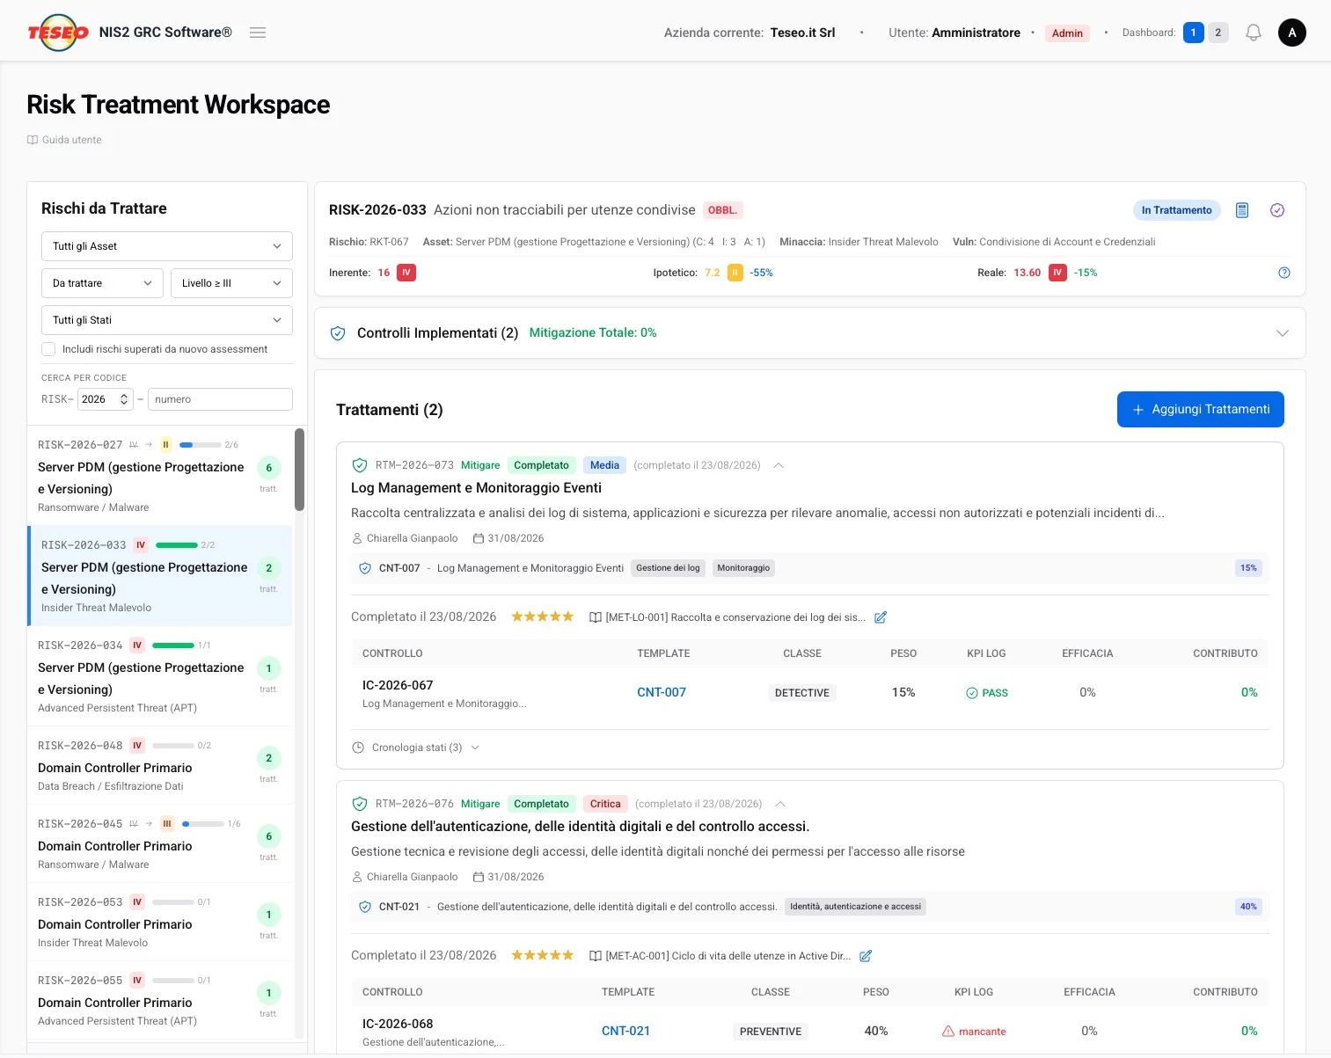
Task: Click the treatments count badge of RISK-2026-045
Action: click(x=268, y=836)
